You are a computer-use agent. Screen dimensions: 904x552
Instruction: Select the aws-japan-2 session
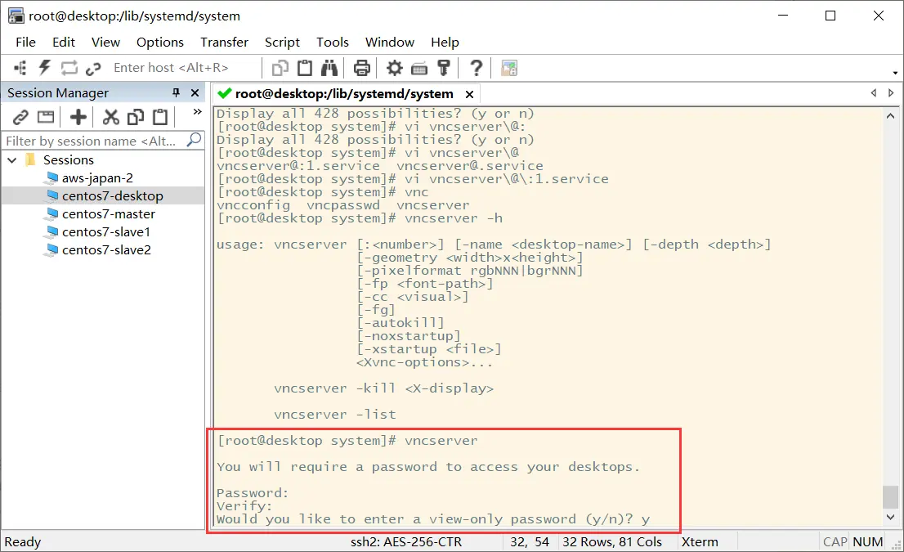coord(97,177)
